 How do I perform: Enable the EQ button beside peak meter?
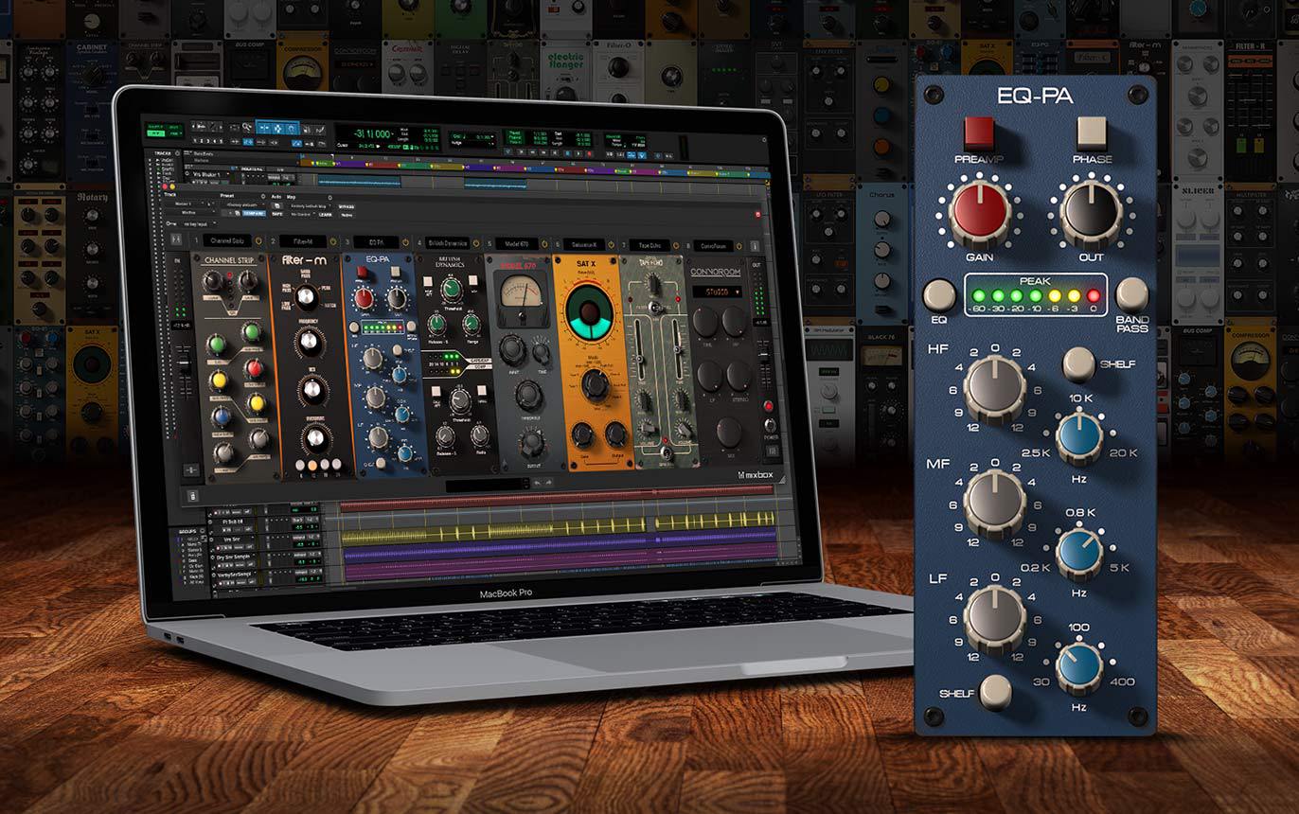pyautogui.click(x=939, y=295)
